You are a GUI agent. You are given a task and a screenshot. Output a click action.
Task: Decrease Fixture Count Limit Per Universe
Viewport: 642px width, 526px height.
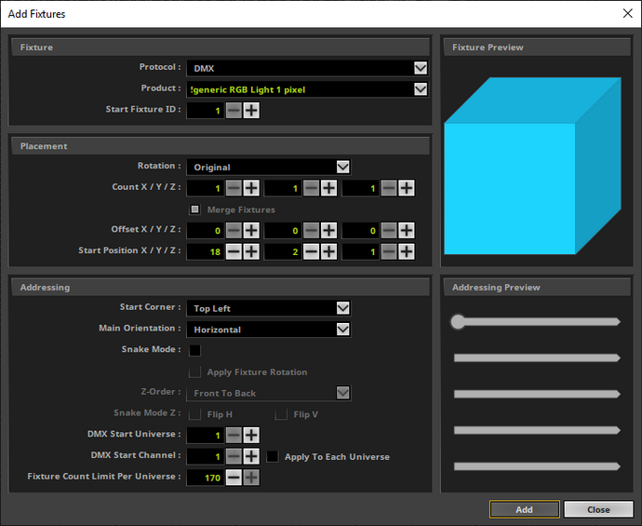click(234, 478)
